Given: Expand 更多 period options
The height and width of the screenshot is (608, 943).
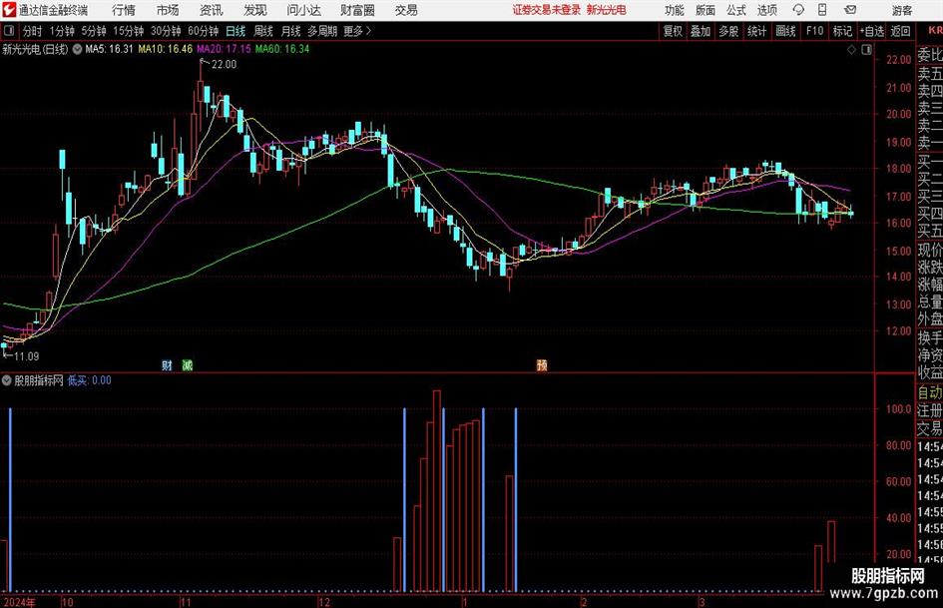Looking at the screenshot, I should [357, 31].
